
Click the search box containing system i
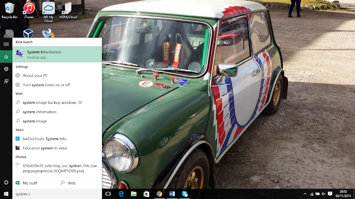coord(57,194)
